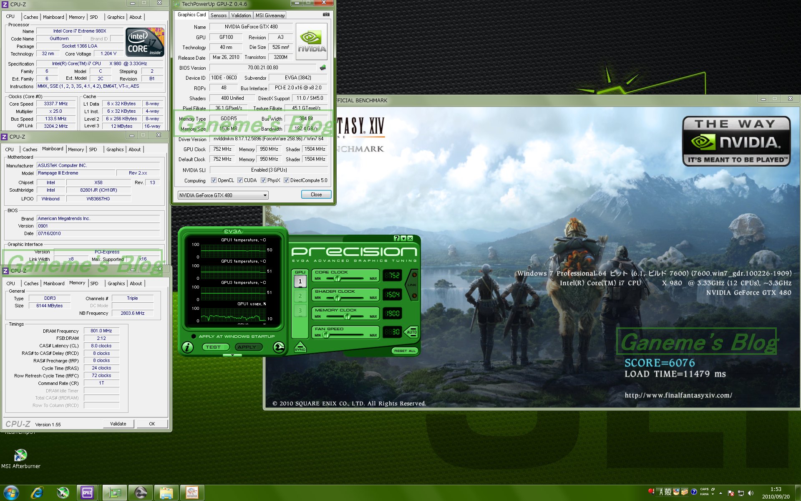Image resolution: width=801 pixels, height=501 pixels.
Task: Enable Apply at Windows Startup option
Action: click(x=194, y=336)
